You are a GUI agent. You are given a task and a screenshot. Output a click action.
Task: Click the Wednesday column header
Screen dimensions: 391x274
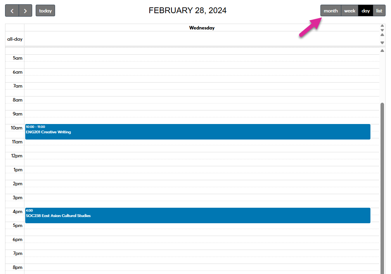pos(202,28)
